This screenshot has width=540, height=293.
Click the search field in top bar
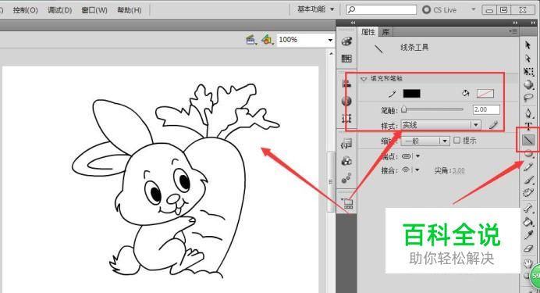point(382,9)
